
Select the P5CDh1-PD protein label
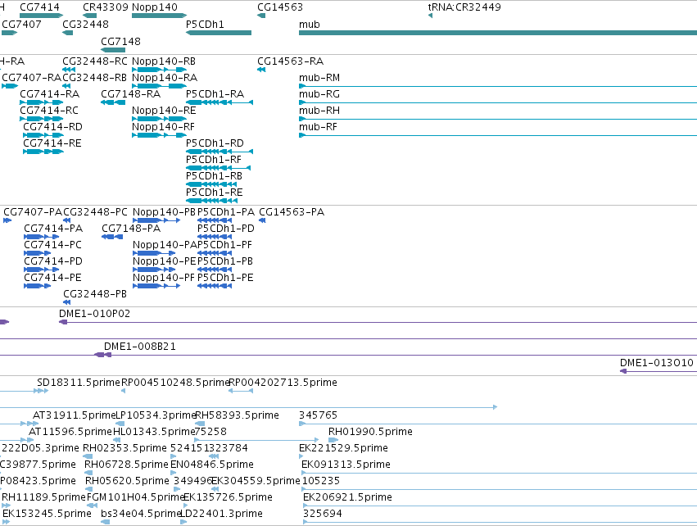point(226,229)
